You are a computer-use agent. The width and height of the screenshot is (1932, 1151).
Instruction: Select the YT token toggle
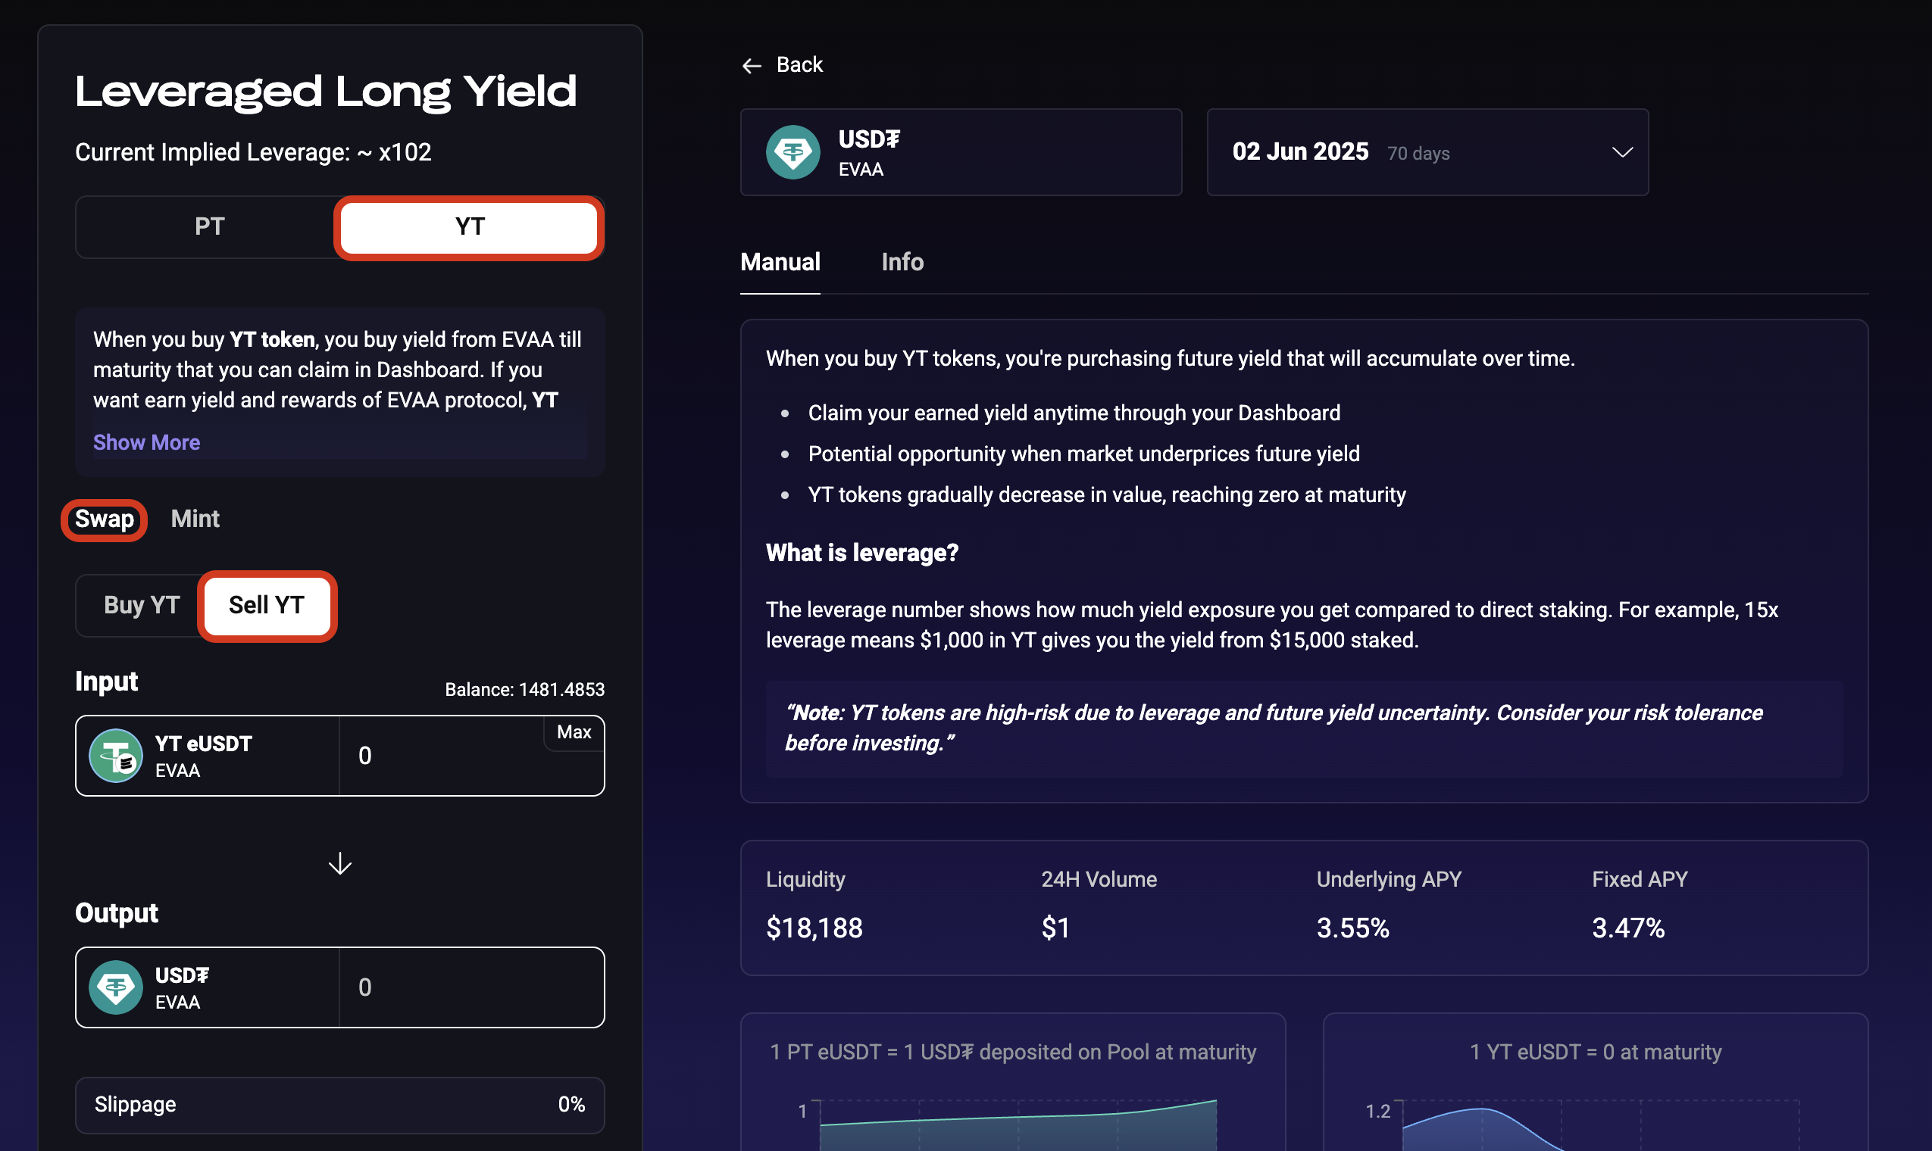[x=469, y=226]
